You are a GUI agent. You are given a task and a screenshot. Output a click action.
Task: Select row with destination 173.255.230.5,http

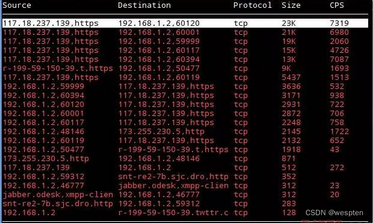coord(185,132)
